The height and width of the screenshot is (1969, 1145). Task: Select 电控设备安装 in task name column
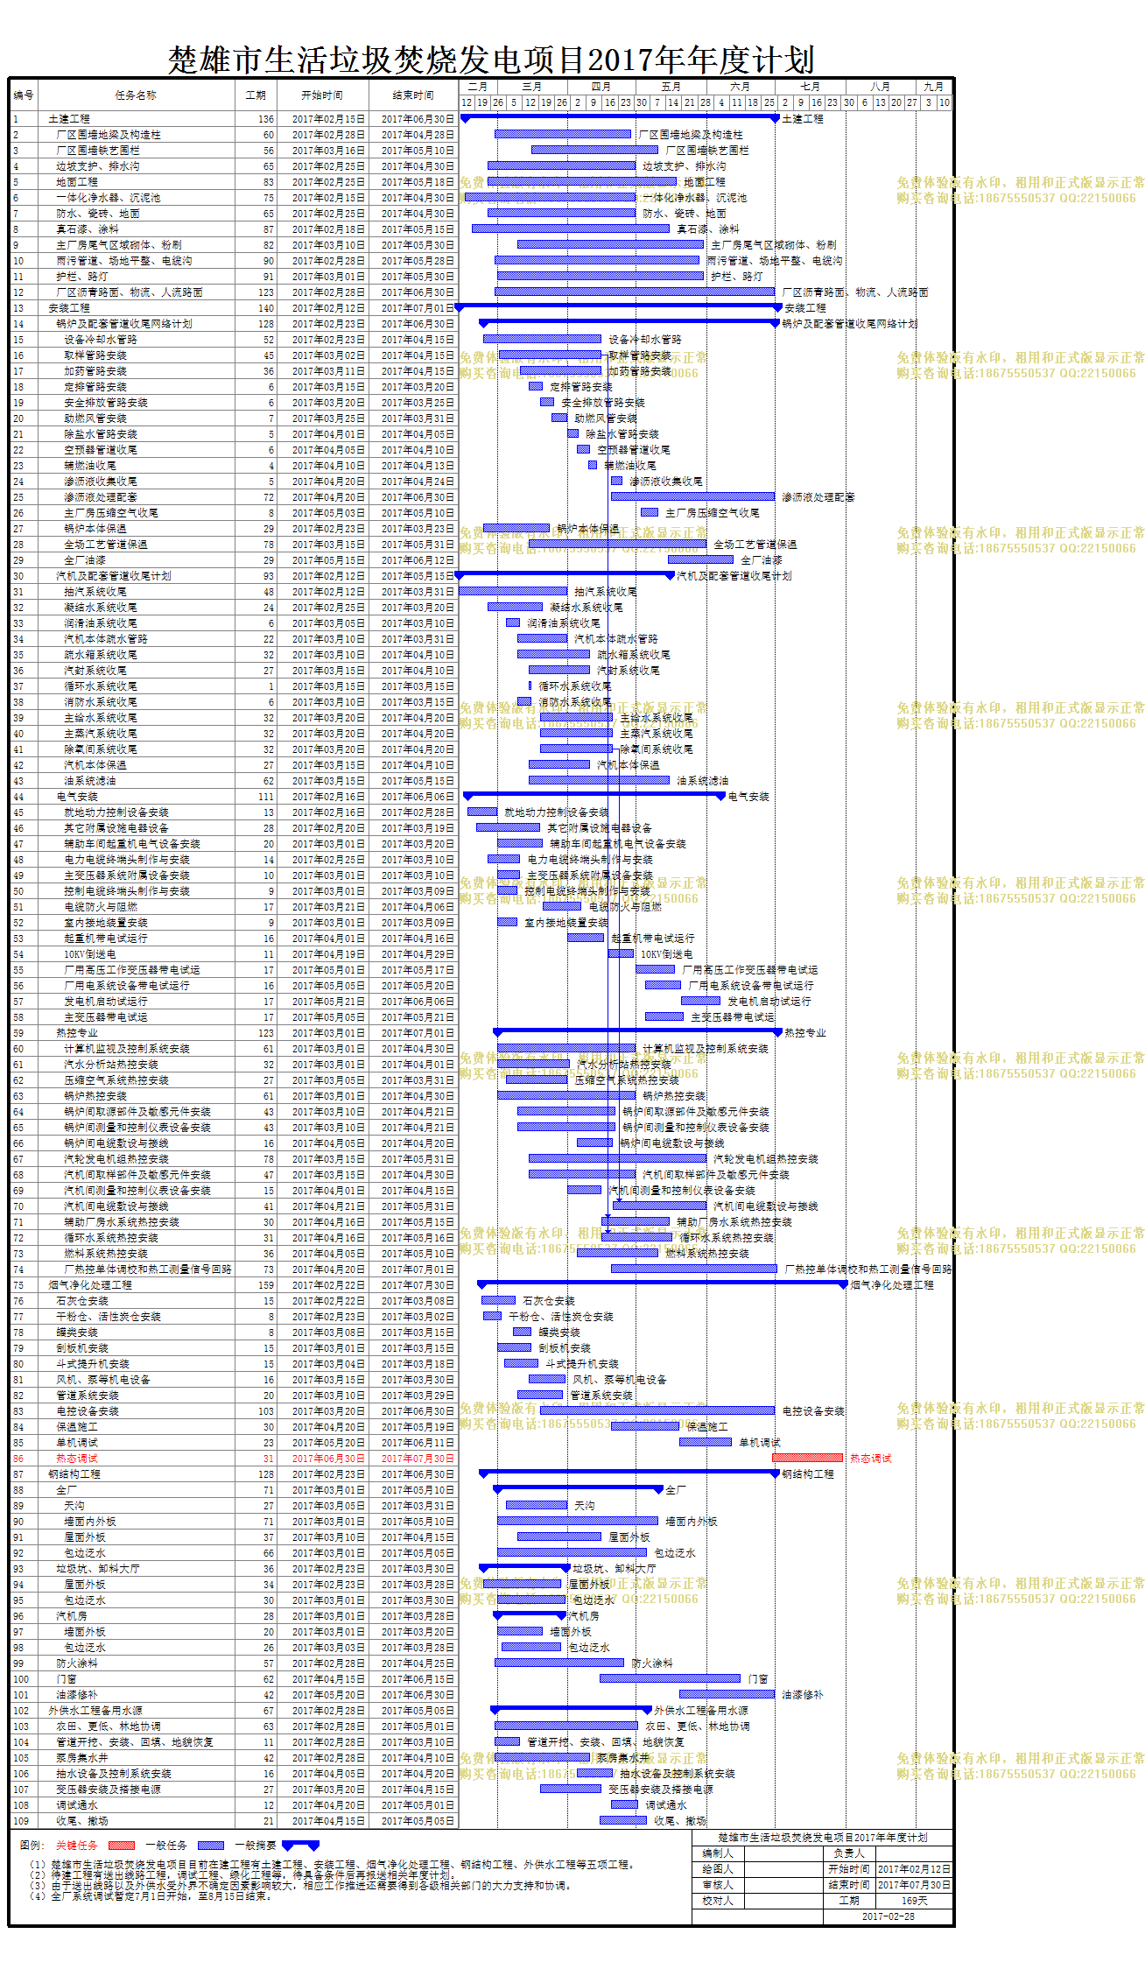(x=88, y=1411)
